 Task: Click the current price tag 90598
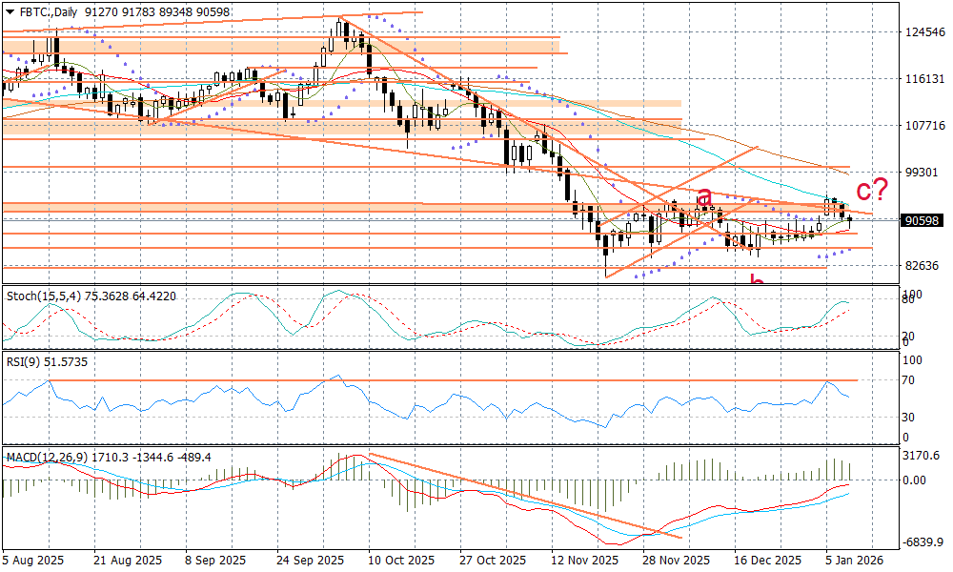coord(922,220)
